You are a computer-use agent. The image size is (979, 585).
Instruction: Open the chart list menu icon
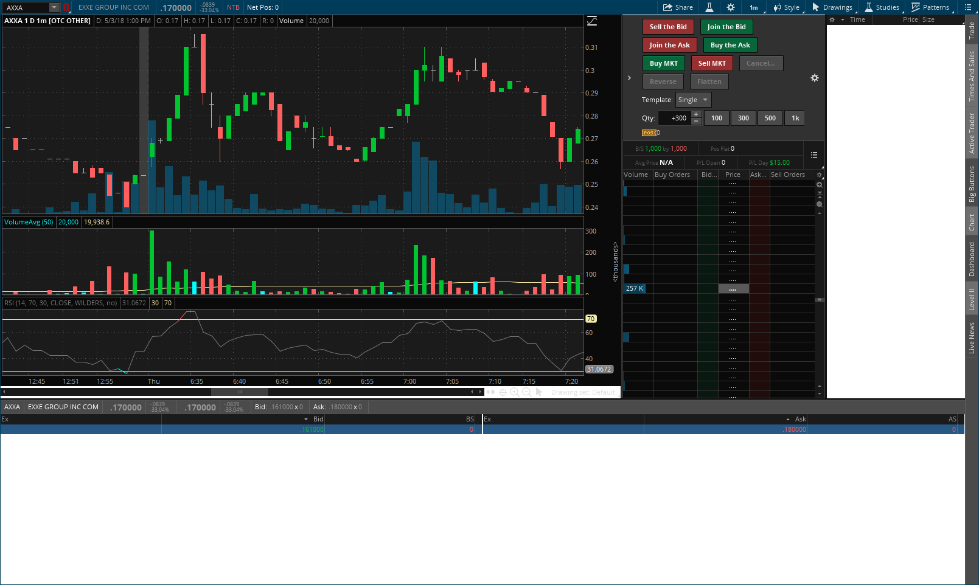[x=968, y=7]
